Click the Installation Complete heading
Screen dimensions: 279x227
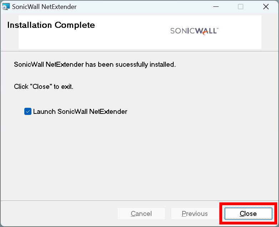click(51, 25)
